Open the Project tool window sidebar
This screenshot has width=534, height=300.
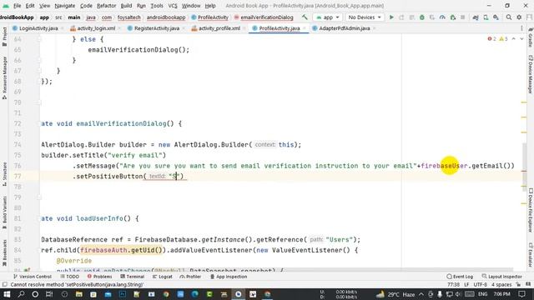(4, 37)
